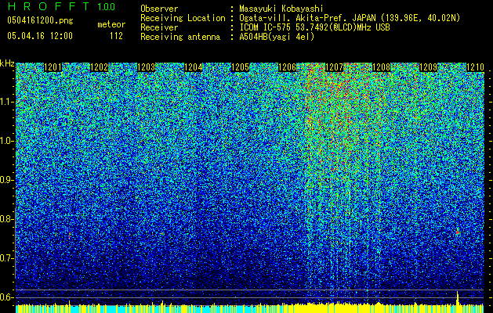Click the Receiver label
The width and height of the screenshot is (493, 313).
pyautogui.click(x=159, y=27)
